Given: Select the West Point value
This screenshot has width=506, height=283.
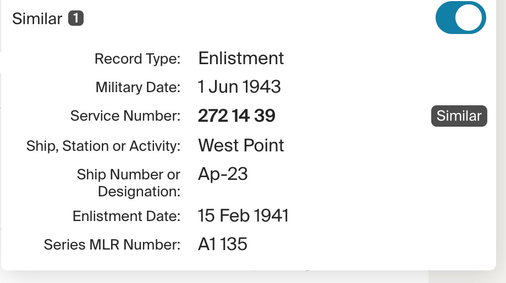Looking at the screenshot, I should coord(241,145).
